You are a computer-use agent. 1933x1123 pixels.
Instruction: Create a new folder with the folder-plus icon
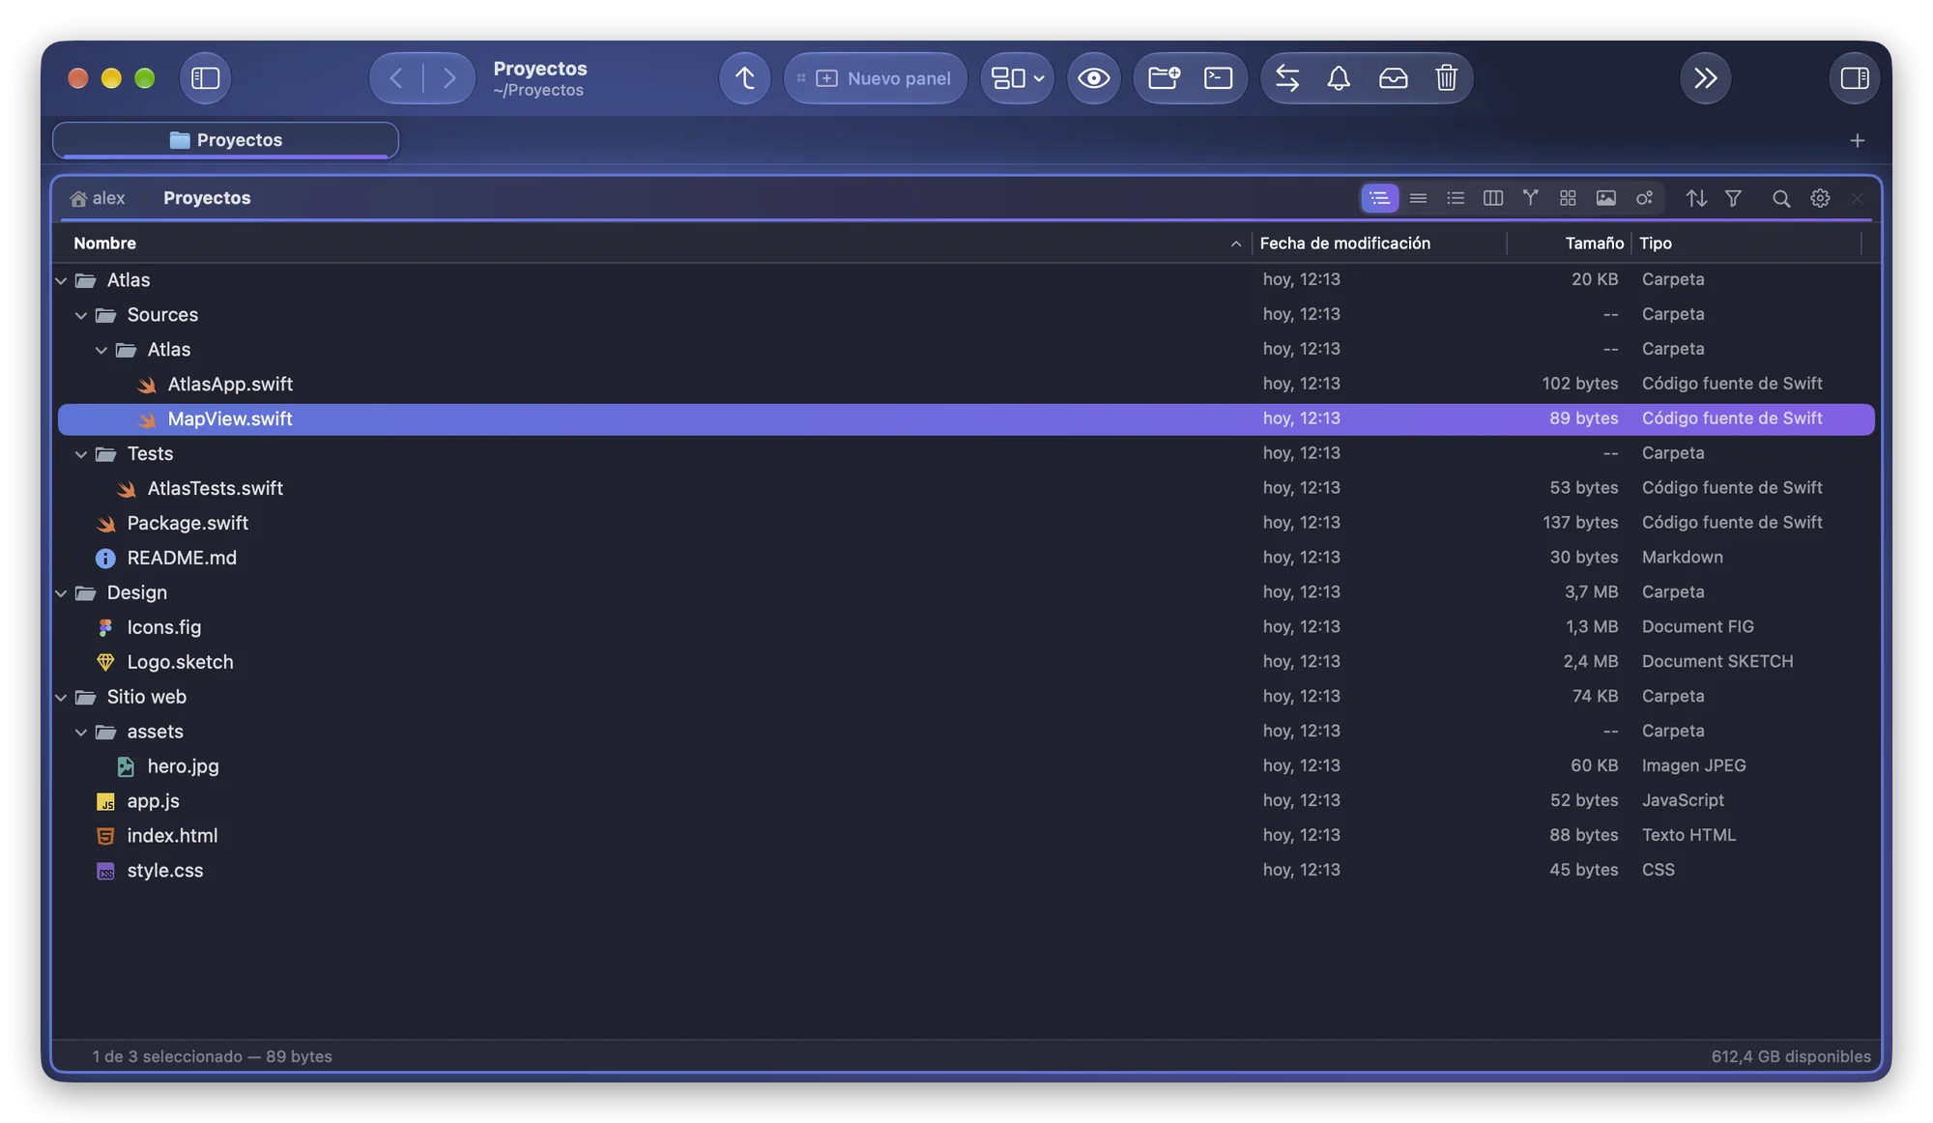(x=1164, y=78)
